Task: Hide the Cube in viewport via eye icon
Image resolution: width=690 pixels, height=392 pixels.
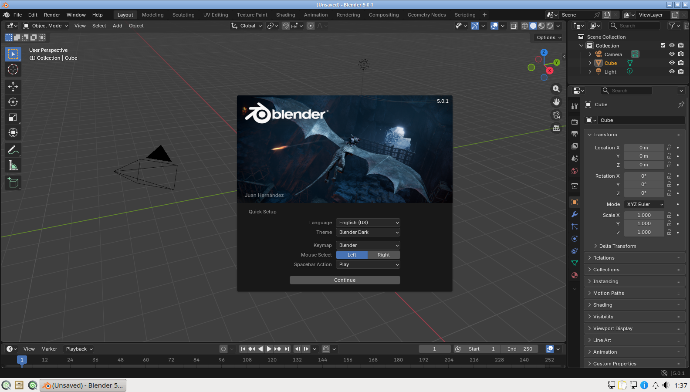Action: coord(672,63)
